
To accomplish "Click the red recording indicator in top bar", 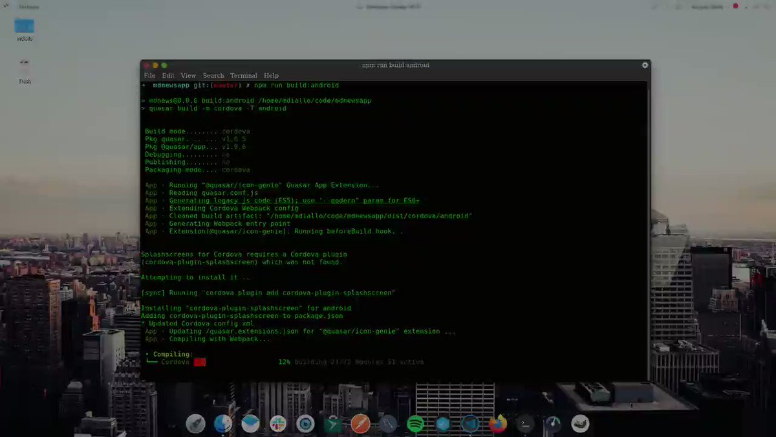I will point(735,6).
